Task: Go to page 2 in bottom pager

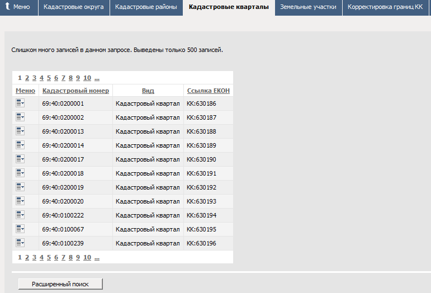Action: (27, 257)
